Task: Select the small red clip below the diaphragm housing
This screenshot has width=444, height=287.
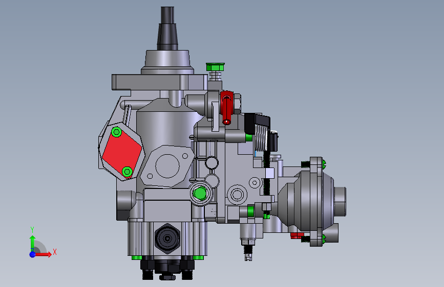Action: click(297, 235)
